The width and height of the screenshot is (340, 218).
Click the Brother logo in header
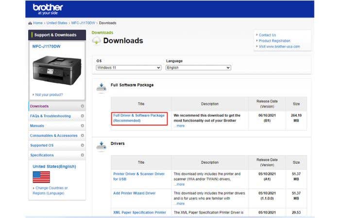48,9
